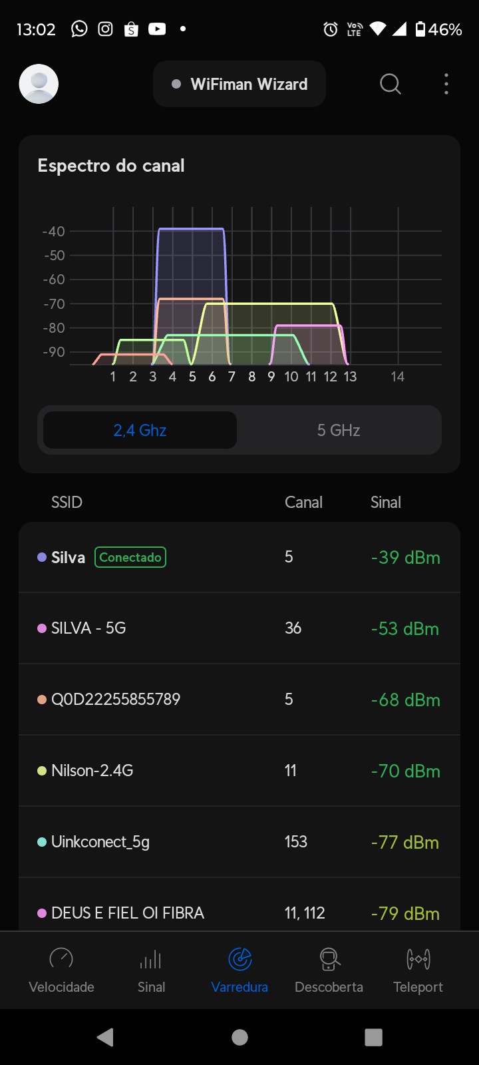Open the WiFiman Wizard button
479x1065 pixels.
click(239, 84)
